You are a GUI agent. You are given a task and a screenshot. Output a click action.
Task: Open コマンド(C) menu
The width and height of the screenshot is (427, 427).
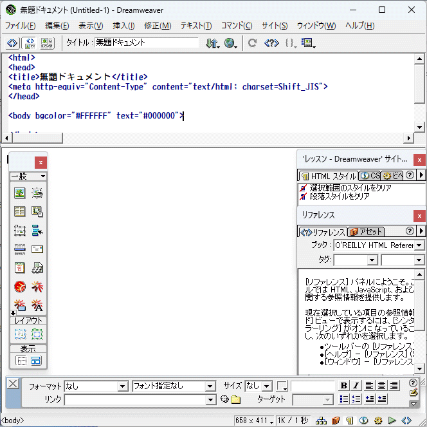pyautogui.click(x=237, y=26)
